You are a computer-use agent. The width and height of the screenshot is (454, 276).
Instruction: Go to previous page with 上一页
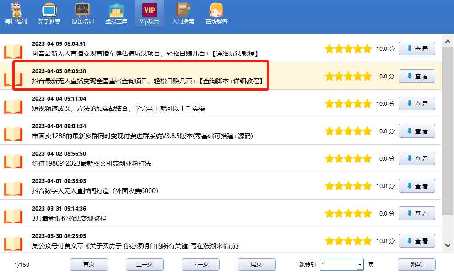pos(145,265)
